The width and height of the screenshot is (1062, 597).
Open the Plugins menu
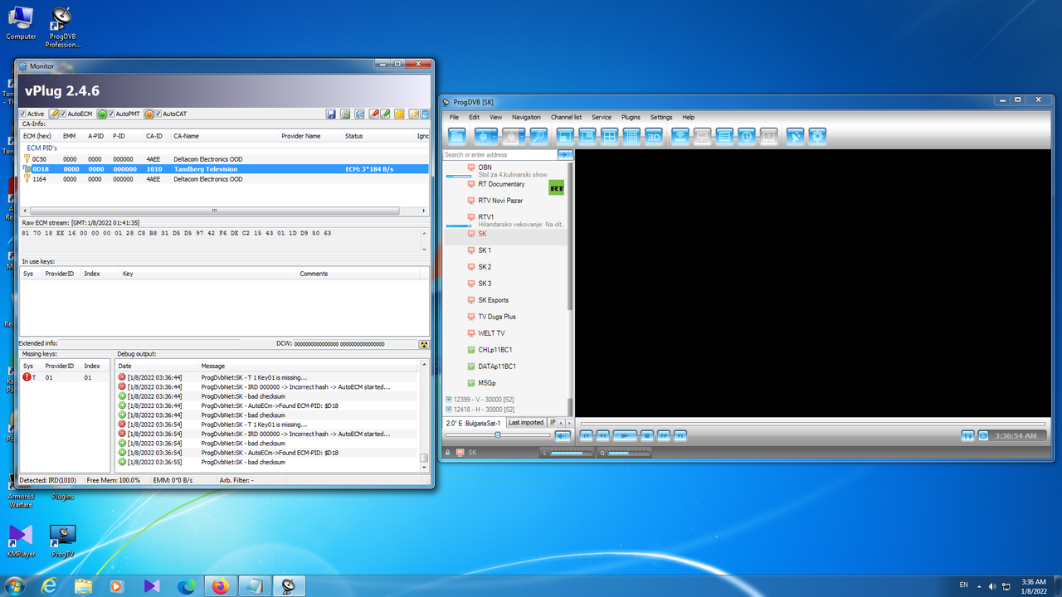coord(631,118)
